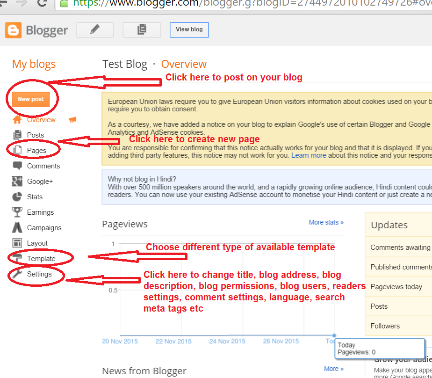
Task: Click Pageviews today row in Updates
Action: click(x=398, y=287)
